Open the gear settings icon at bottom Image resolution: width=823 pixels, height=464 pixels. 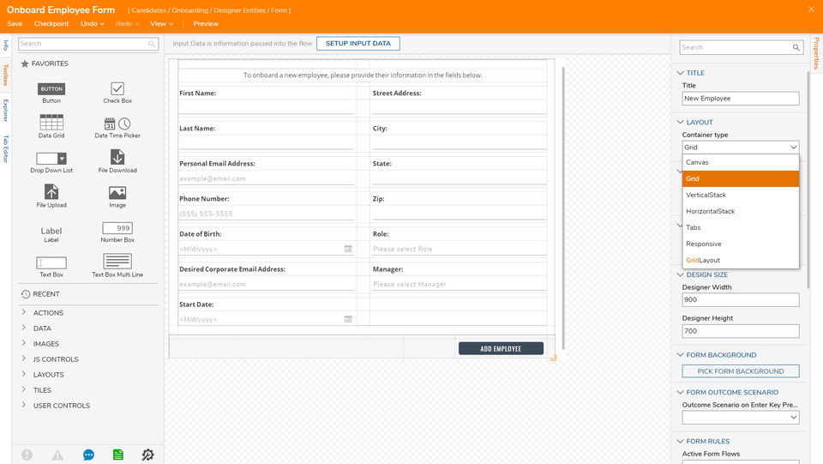click(x=148, y=455)
